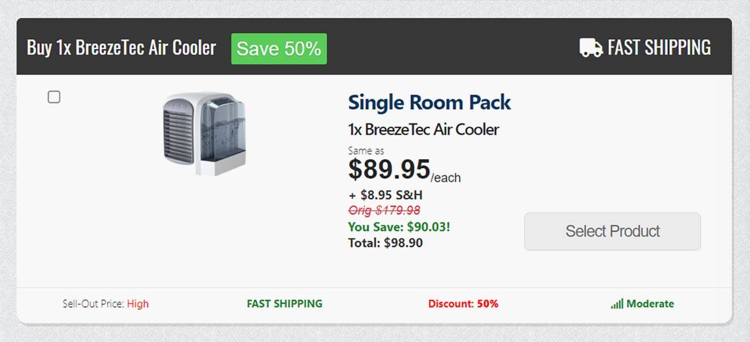The width and height of the screenshot is (750, 342).
Task: Click the signal bars icon beside Moderate
Action: [x=616, y=304]
